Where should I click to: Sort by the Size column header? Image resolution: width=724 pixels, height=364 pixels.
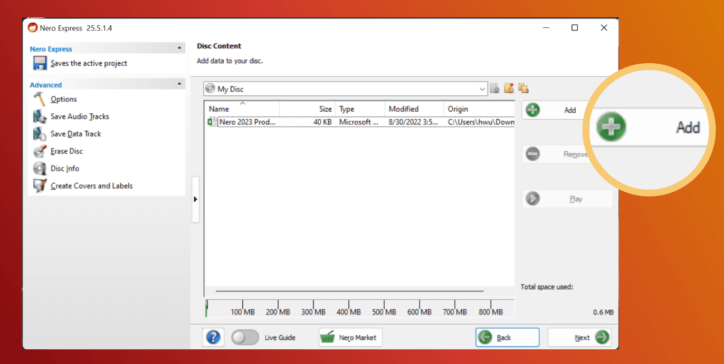[x=308, y=109]
